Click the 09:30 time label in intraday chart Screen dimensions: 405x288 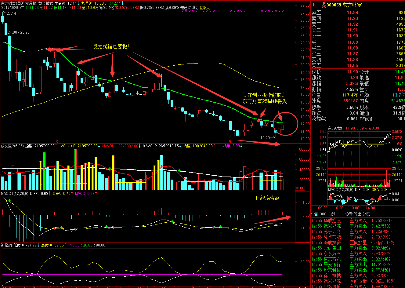click(323, 208)
